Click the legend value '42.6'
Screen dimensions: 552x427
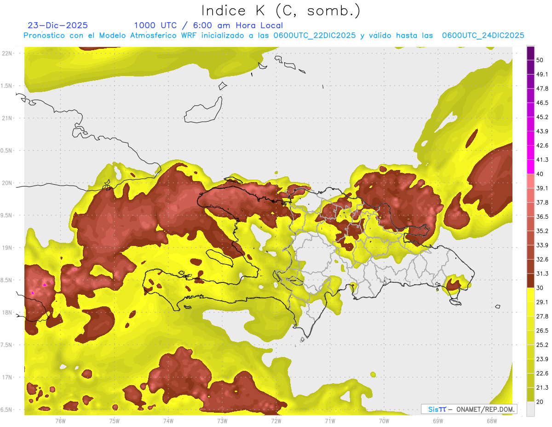tap(542, 146)
